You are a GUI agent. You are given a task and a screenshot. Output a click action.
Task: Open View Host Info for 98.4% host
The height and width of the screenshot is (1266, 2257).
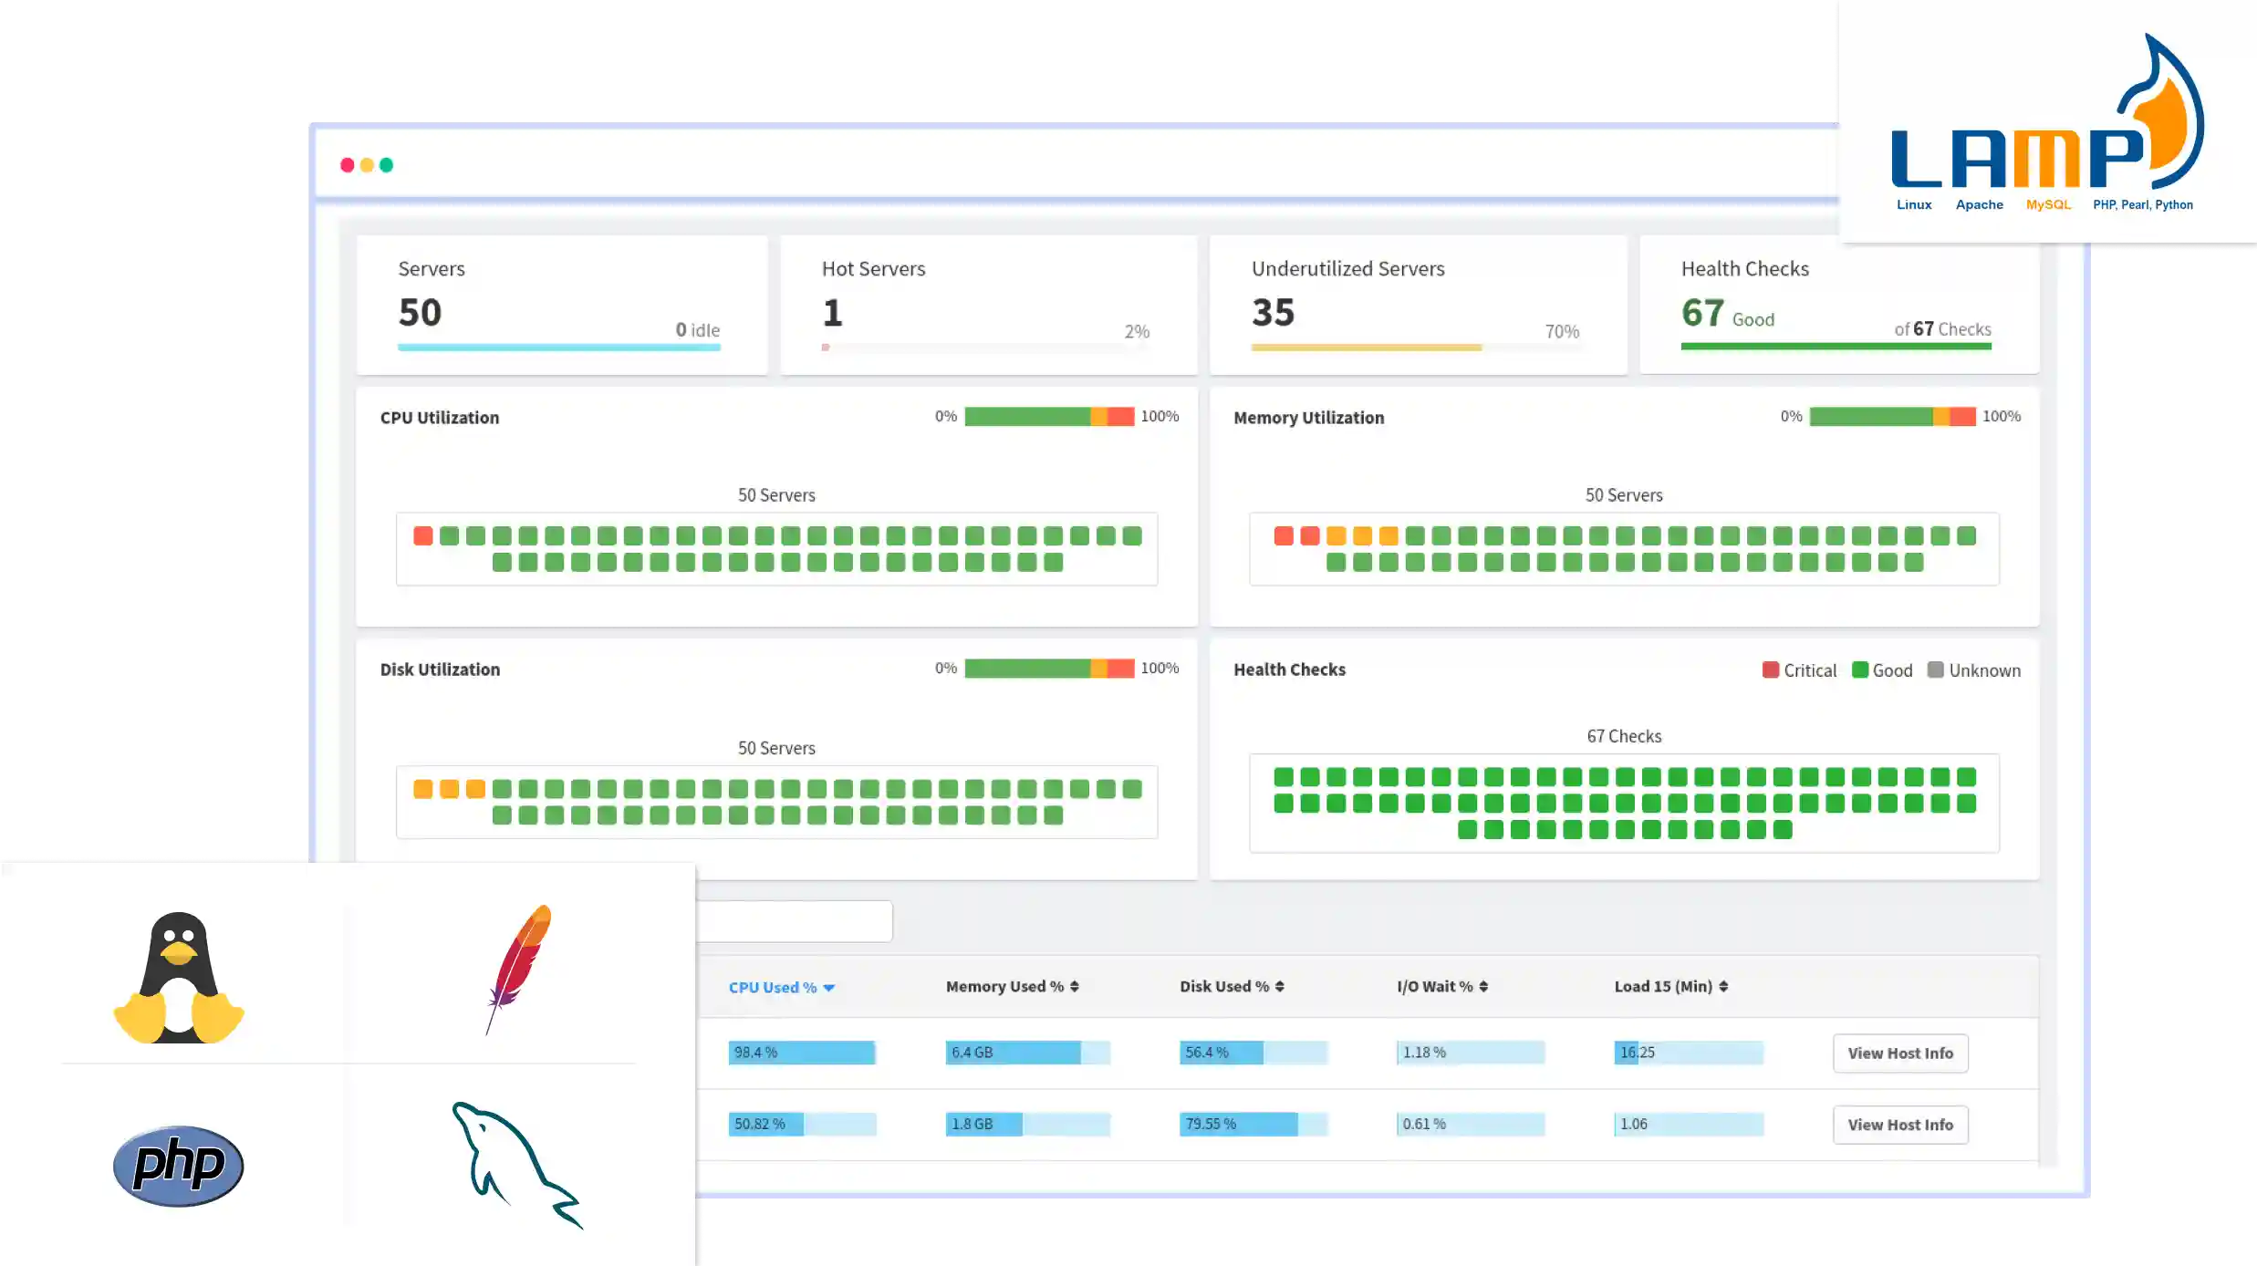pyautogui.click(x=1899, y=1053)
